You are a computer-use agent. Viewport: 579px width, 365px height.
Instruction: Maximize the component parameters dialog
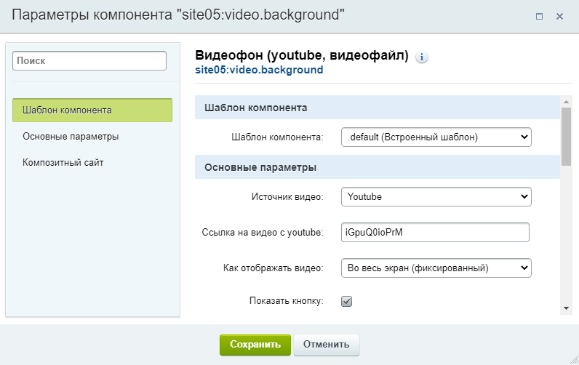539,16
